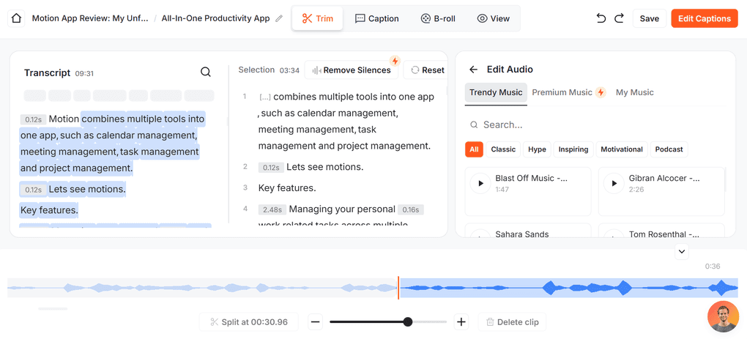
Task: Zoom out timeline with minus button
Action: coord(315,322)
